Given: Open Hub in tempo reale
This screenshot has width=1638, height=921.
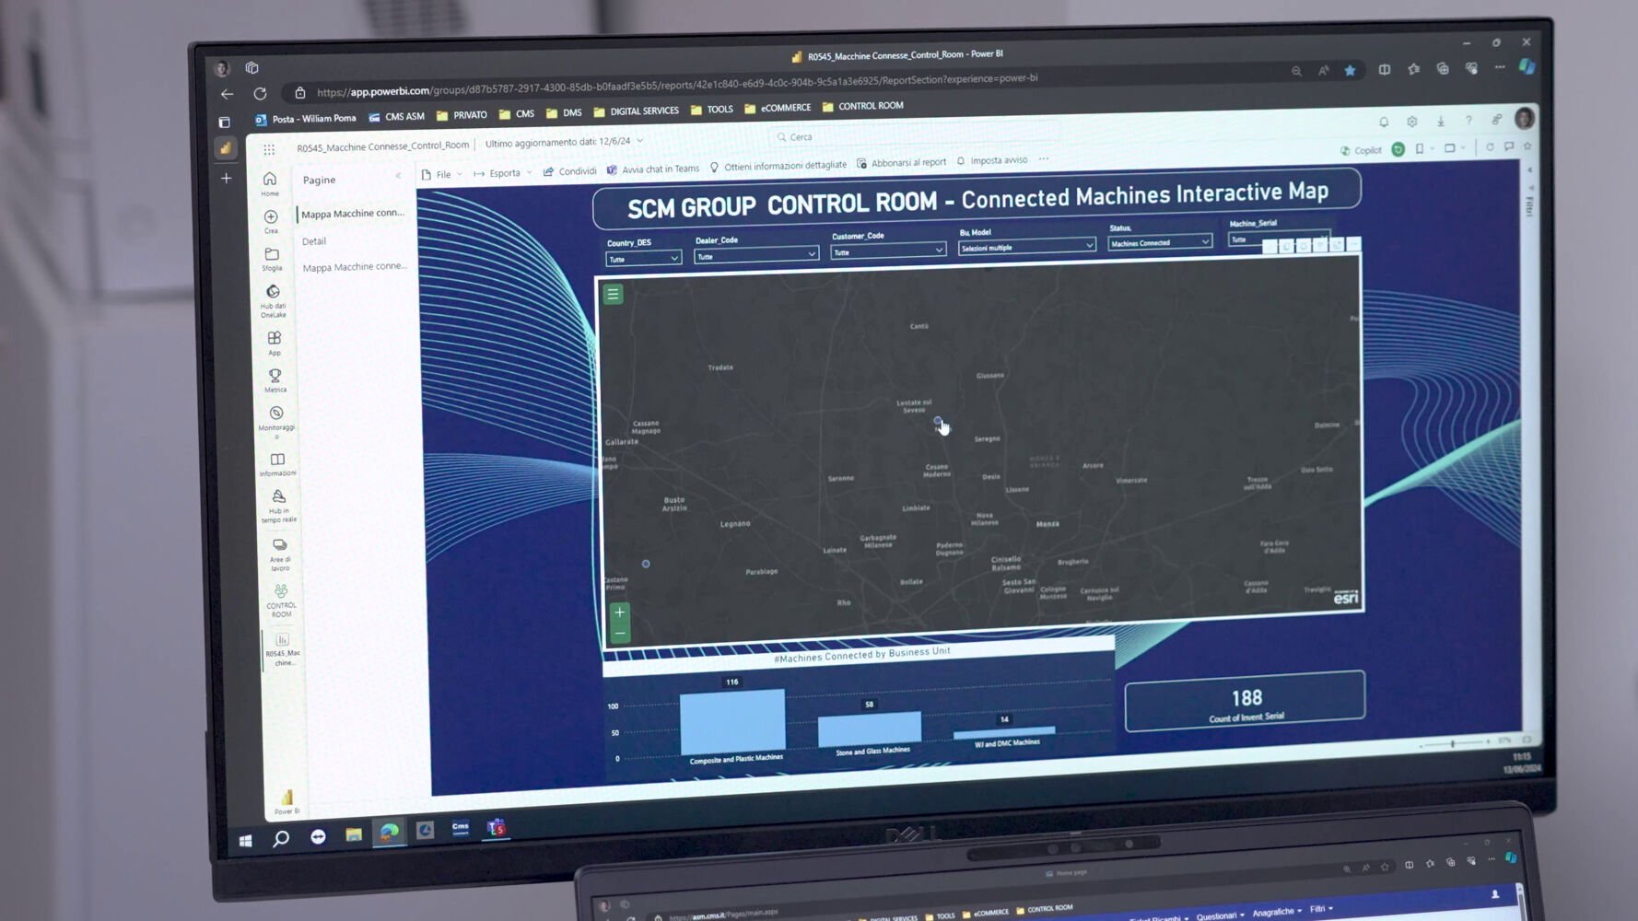Looking at the screenshot, I should click(278, 506).
